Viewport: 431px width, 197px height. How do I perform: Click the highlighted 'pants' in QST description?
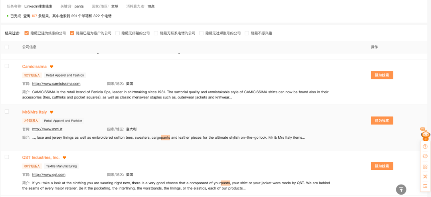click(x=225, y=183)
